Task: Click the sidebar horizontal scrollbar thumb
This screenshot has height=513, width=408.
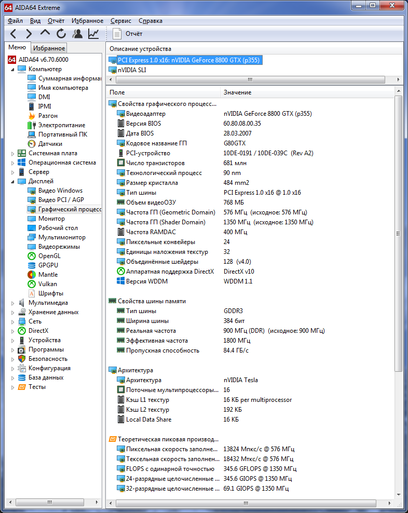Action: [x=50, y=502]
